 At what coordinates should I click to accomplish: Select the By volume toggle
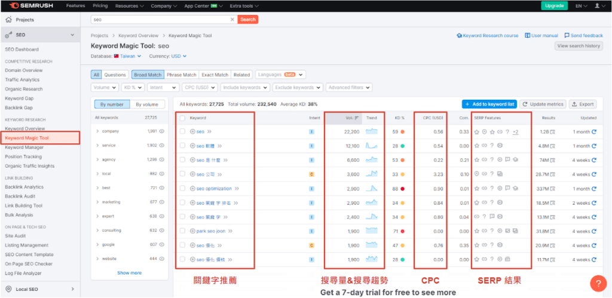pos(146,104)
